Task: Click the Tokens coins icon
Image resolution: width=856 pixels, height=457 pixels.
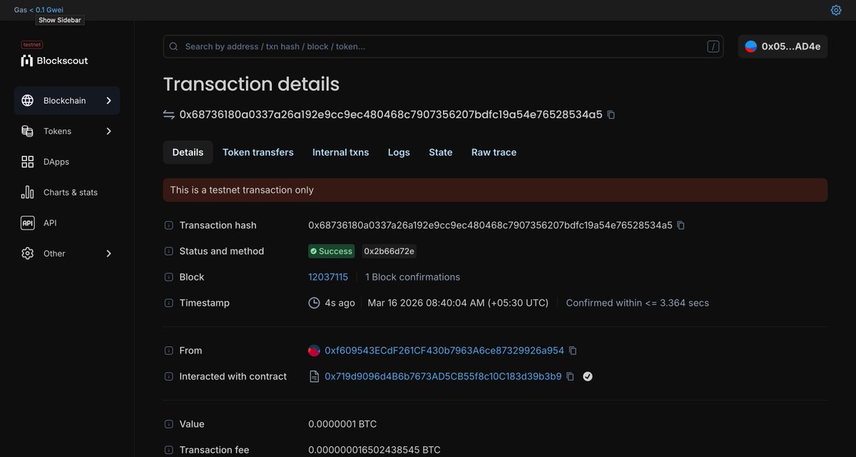Action: [28, 131]
